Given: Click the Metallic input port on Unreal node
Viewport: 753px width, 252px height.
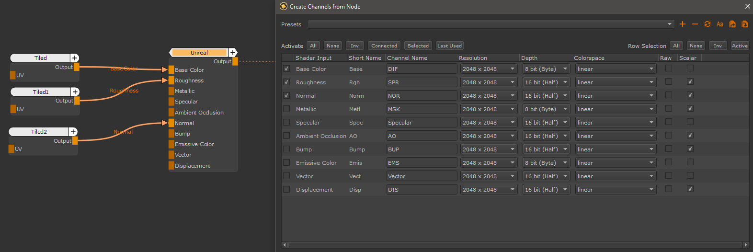Looking at the screenshot, I should coord(171,91).
